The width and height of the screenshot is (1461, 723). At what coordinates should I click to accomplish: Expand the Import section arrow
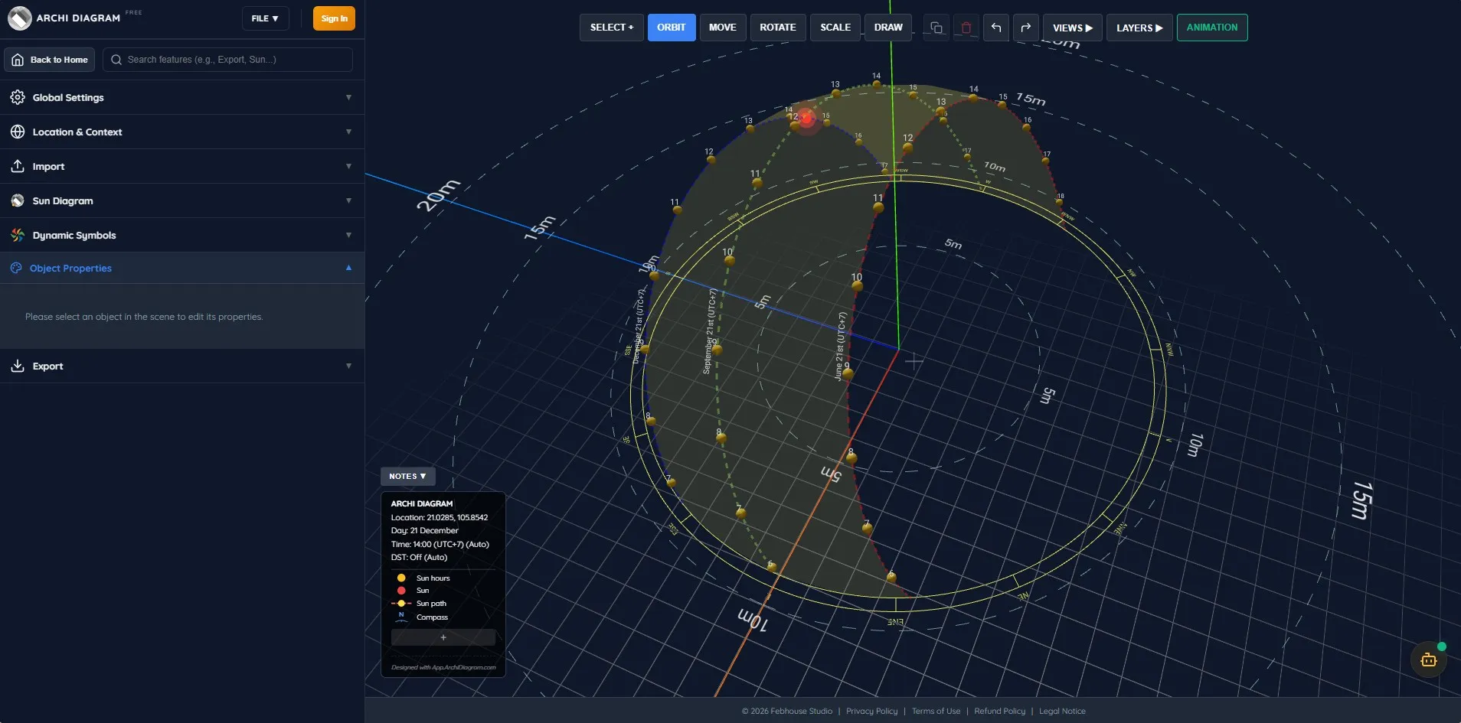point(348,166)
